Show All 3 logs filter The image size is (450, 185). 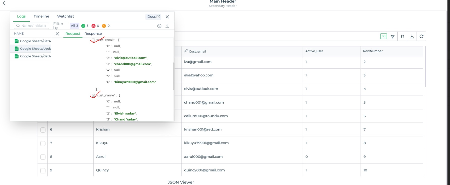pyautogui.click(x=74, y=26)
